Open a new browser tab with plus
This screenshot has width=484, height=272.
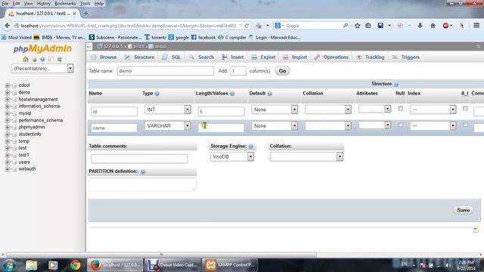pyautogui.click(x=85, y=14)
